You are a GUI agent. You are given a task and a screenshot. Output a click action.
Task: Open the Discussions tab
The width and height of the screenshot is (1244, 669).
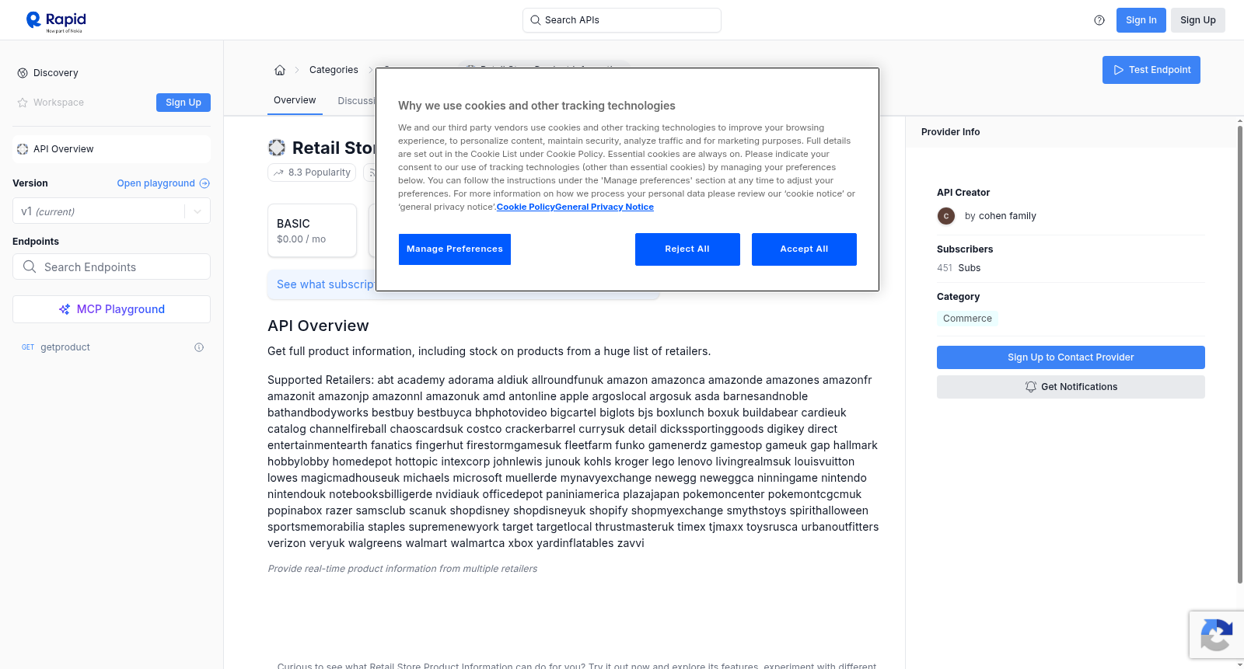[357, 101]
